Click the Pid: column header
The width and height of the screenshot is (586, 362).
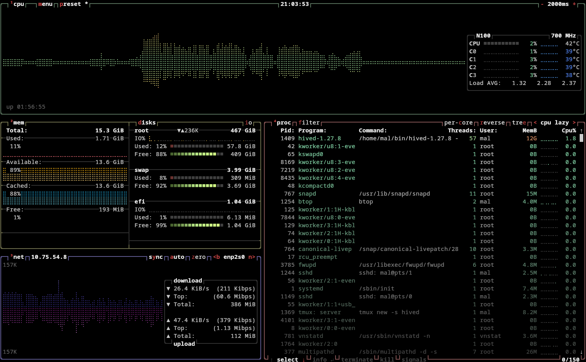288,130
